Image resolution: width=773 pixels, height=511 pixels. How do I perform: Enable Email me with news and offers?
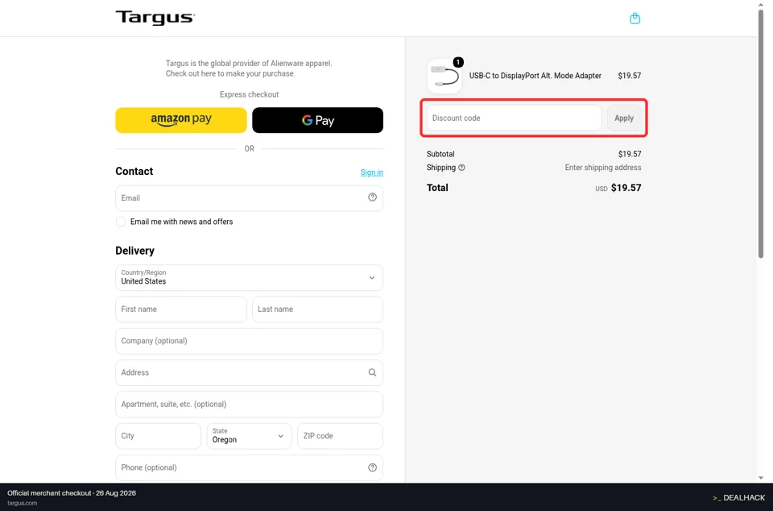[121, 222]
